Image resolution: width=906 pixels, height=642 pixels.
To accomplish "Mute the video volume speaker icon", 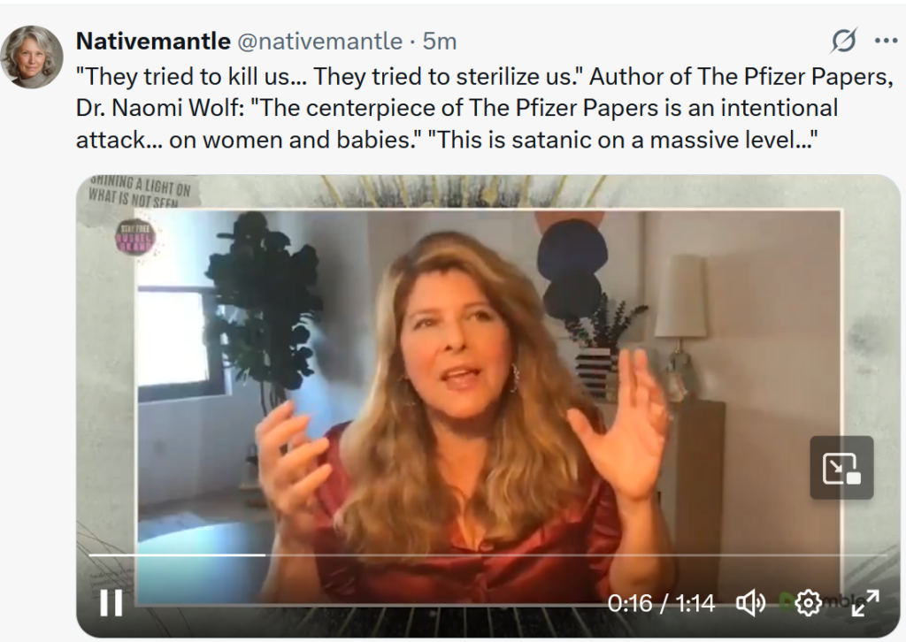I will 750,603.
